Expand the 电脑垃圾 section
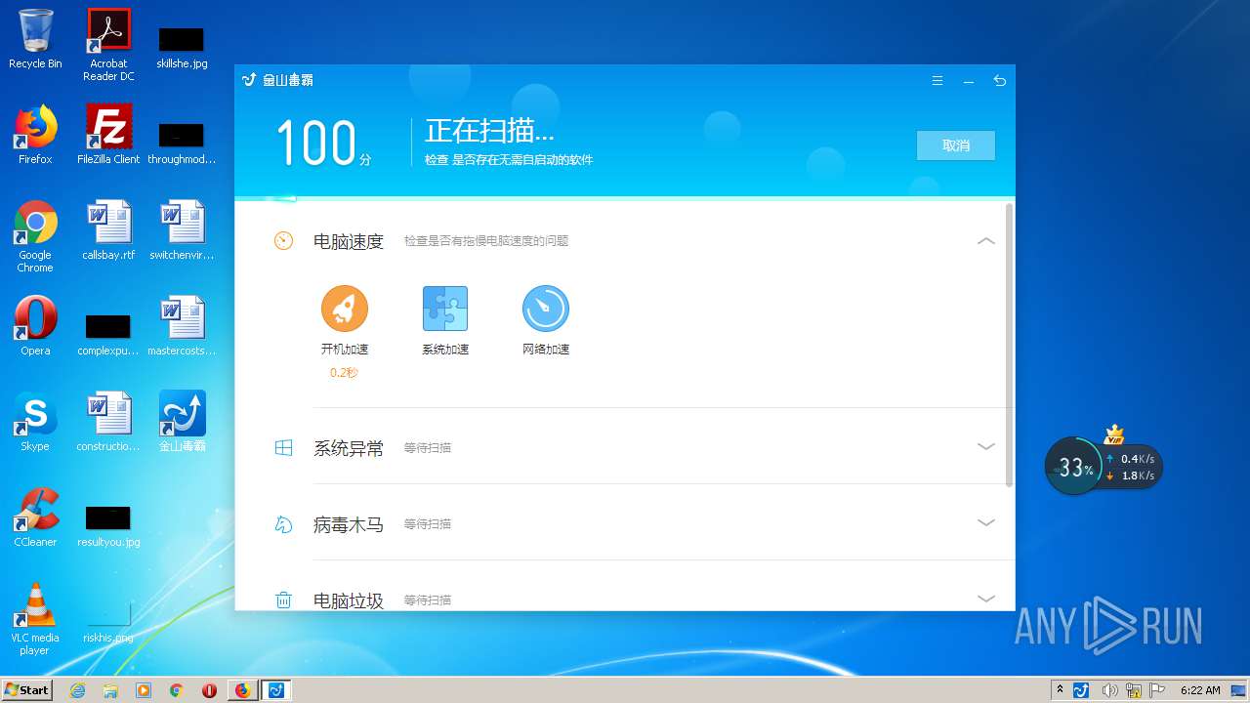The width and height of the screenshot is (1250, 703). (986, 599)
